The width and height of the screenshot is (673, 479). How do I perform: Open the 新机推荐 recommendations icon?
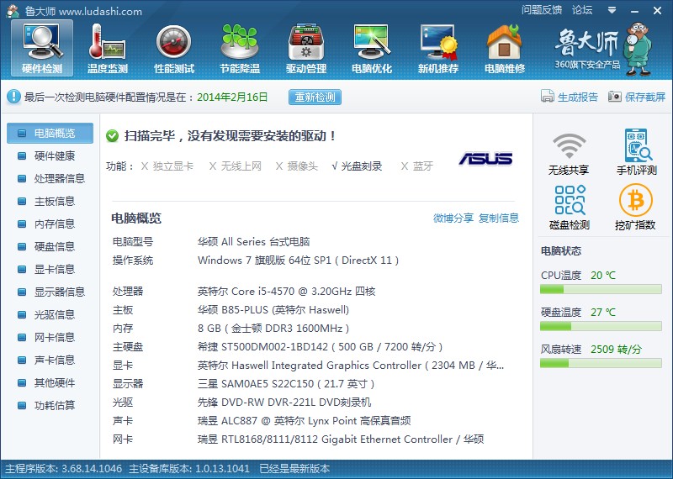(x=438, y=48)
